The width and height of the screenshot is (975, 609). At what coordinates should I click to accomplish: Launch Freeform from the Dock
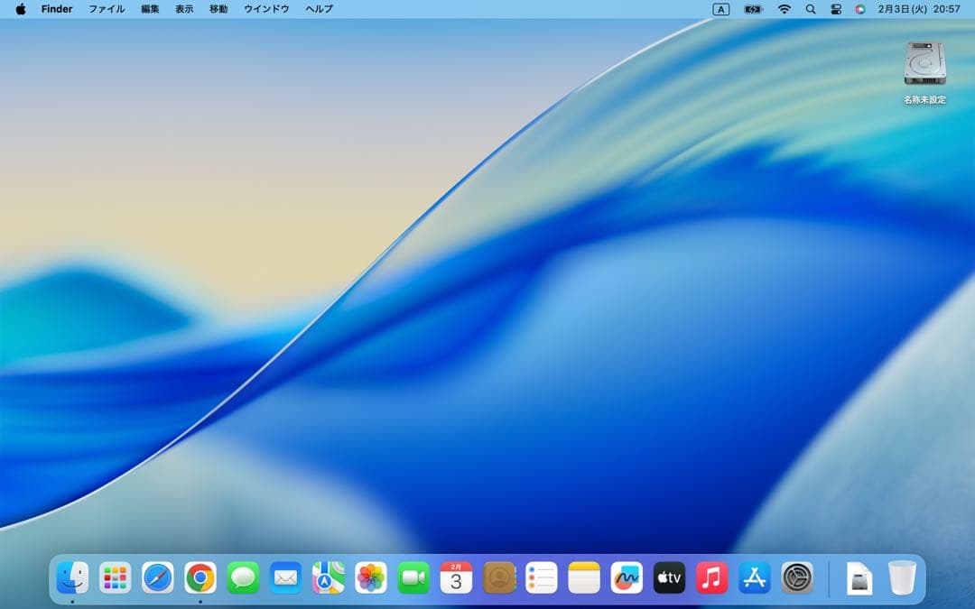627,577
